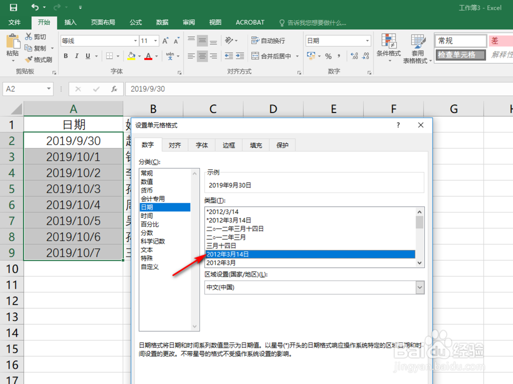The image size is (513, 384).
Task: Open the font size dropdown showing 11
Action: [156, 41]
